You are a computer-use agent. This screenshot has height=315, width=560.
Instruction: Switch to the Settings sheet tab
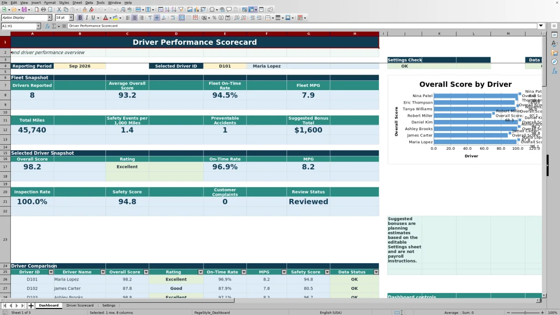[x=109, y=306]
